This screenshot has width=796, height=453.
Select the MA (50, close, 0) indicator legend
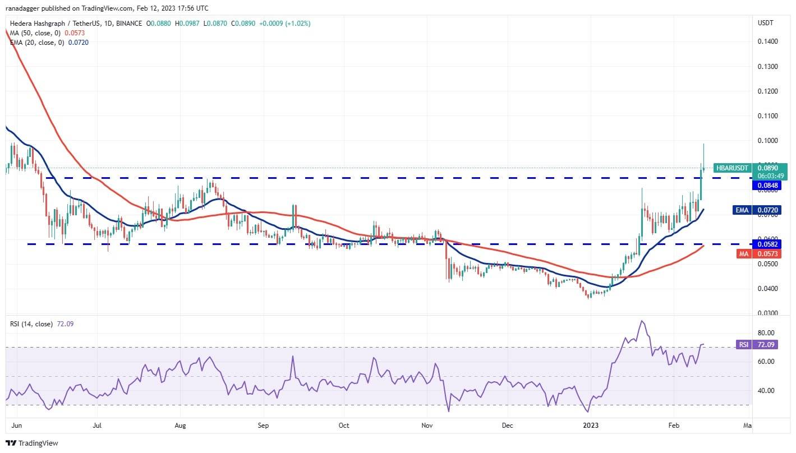[37, 33]
